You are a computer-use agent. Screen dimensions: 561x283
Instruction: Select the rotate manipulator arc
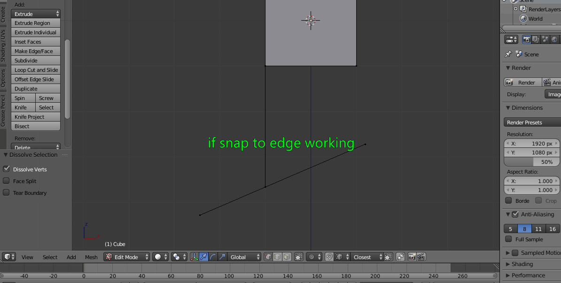(213, 257)
